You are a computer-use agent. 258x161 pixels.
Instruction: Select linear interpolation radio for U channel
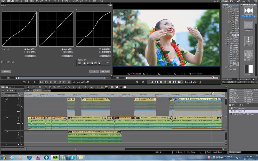tap(62, 52)
